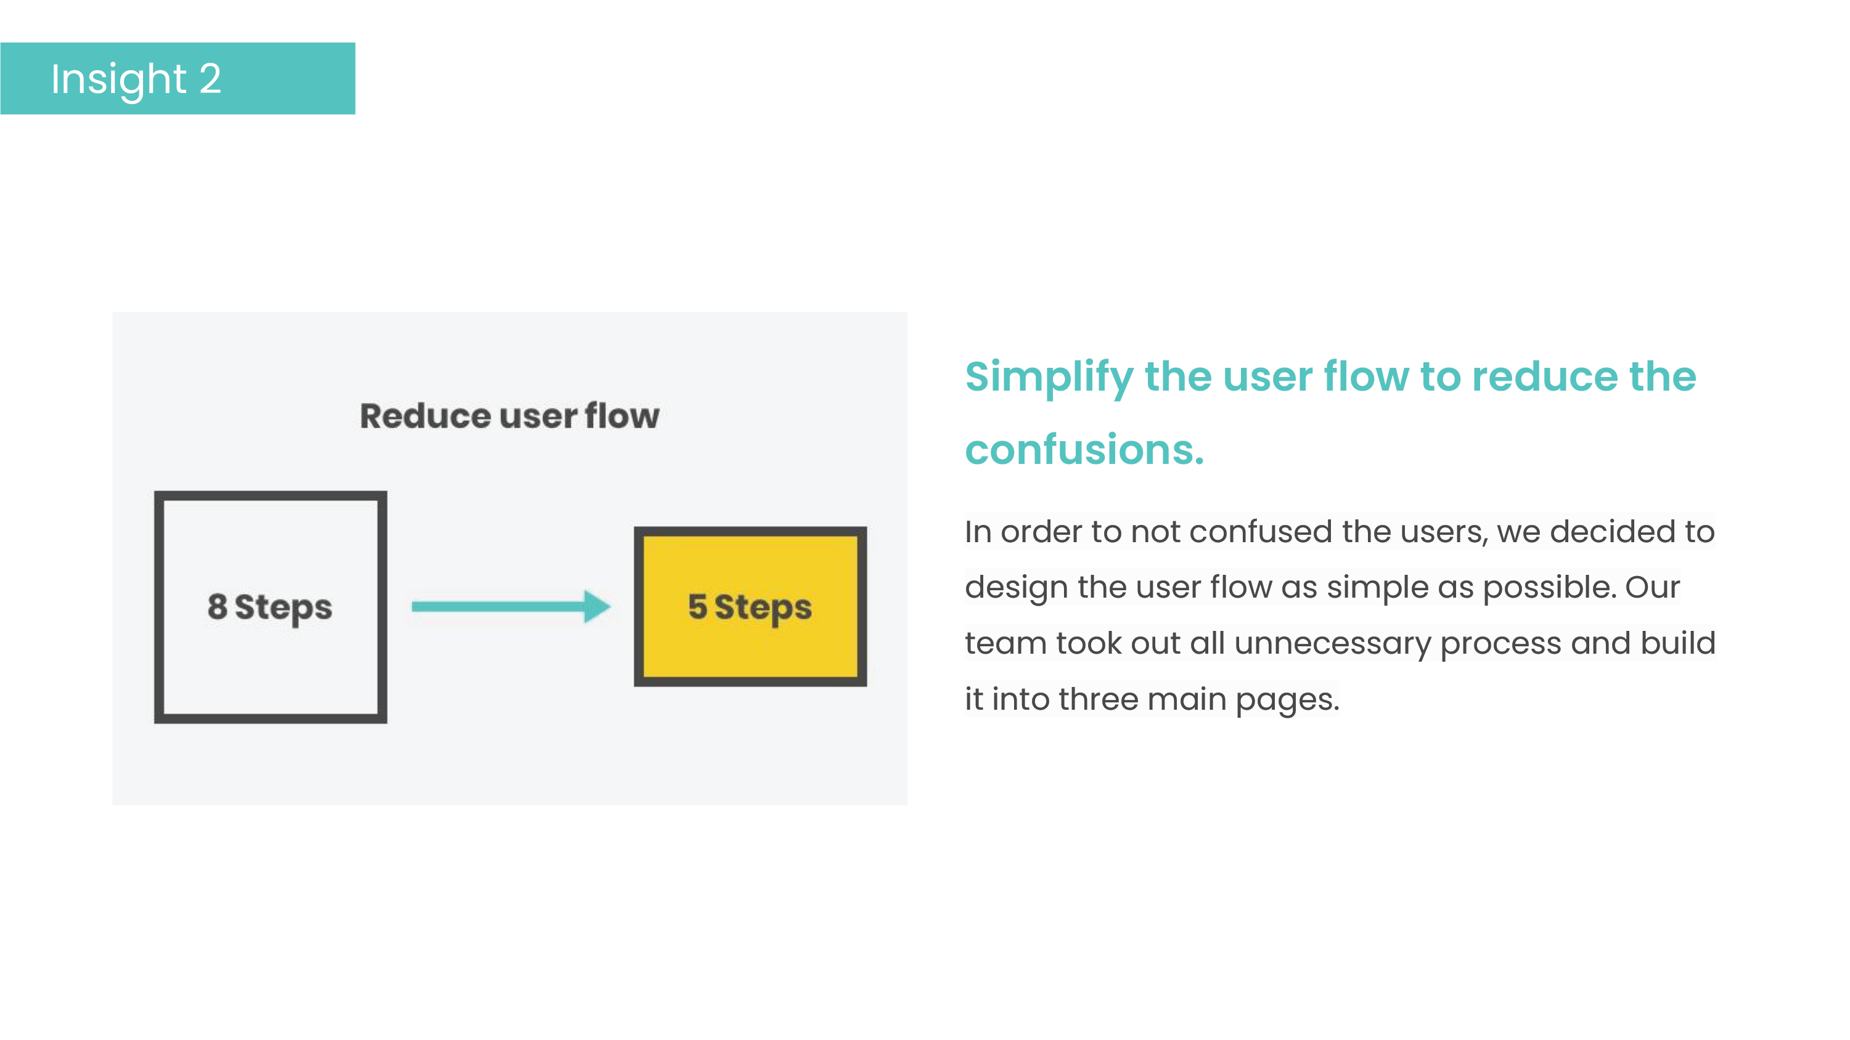Click the word "process" in the paragraph
The height and width of the screenshot is (1040, 1850).
coord(1500,644)
